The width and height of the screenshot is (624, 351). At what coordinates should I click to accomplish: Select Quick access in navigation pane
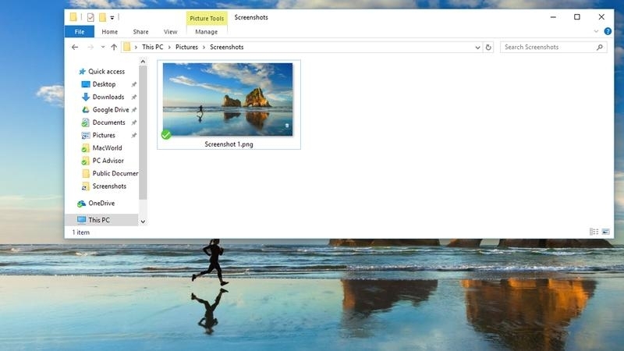106,71
